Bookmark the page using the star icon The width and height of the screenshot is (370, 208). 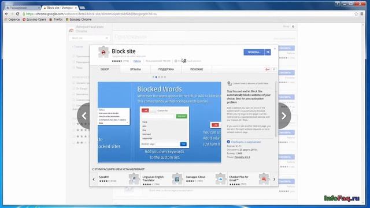click(356, 14)
